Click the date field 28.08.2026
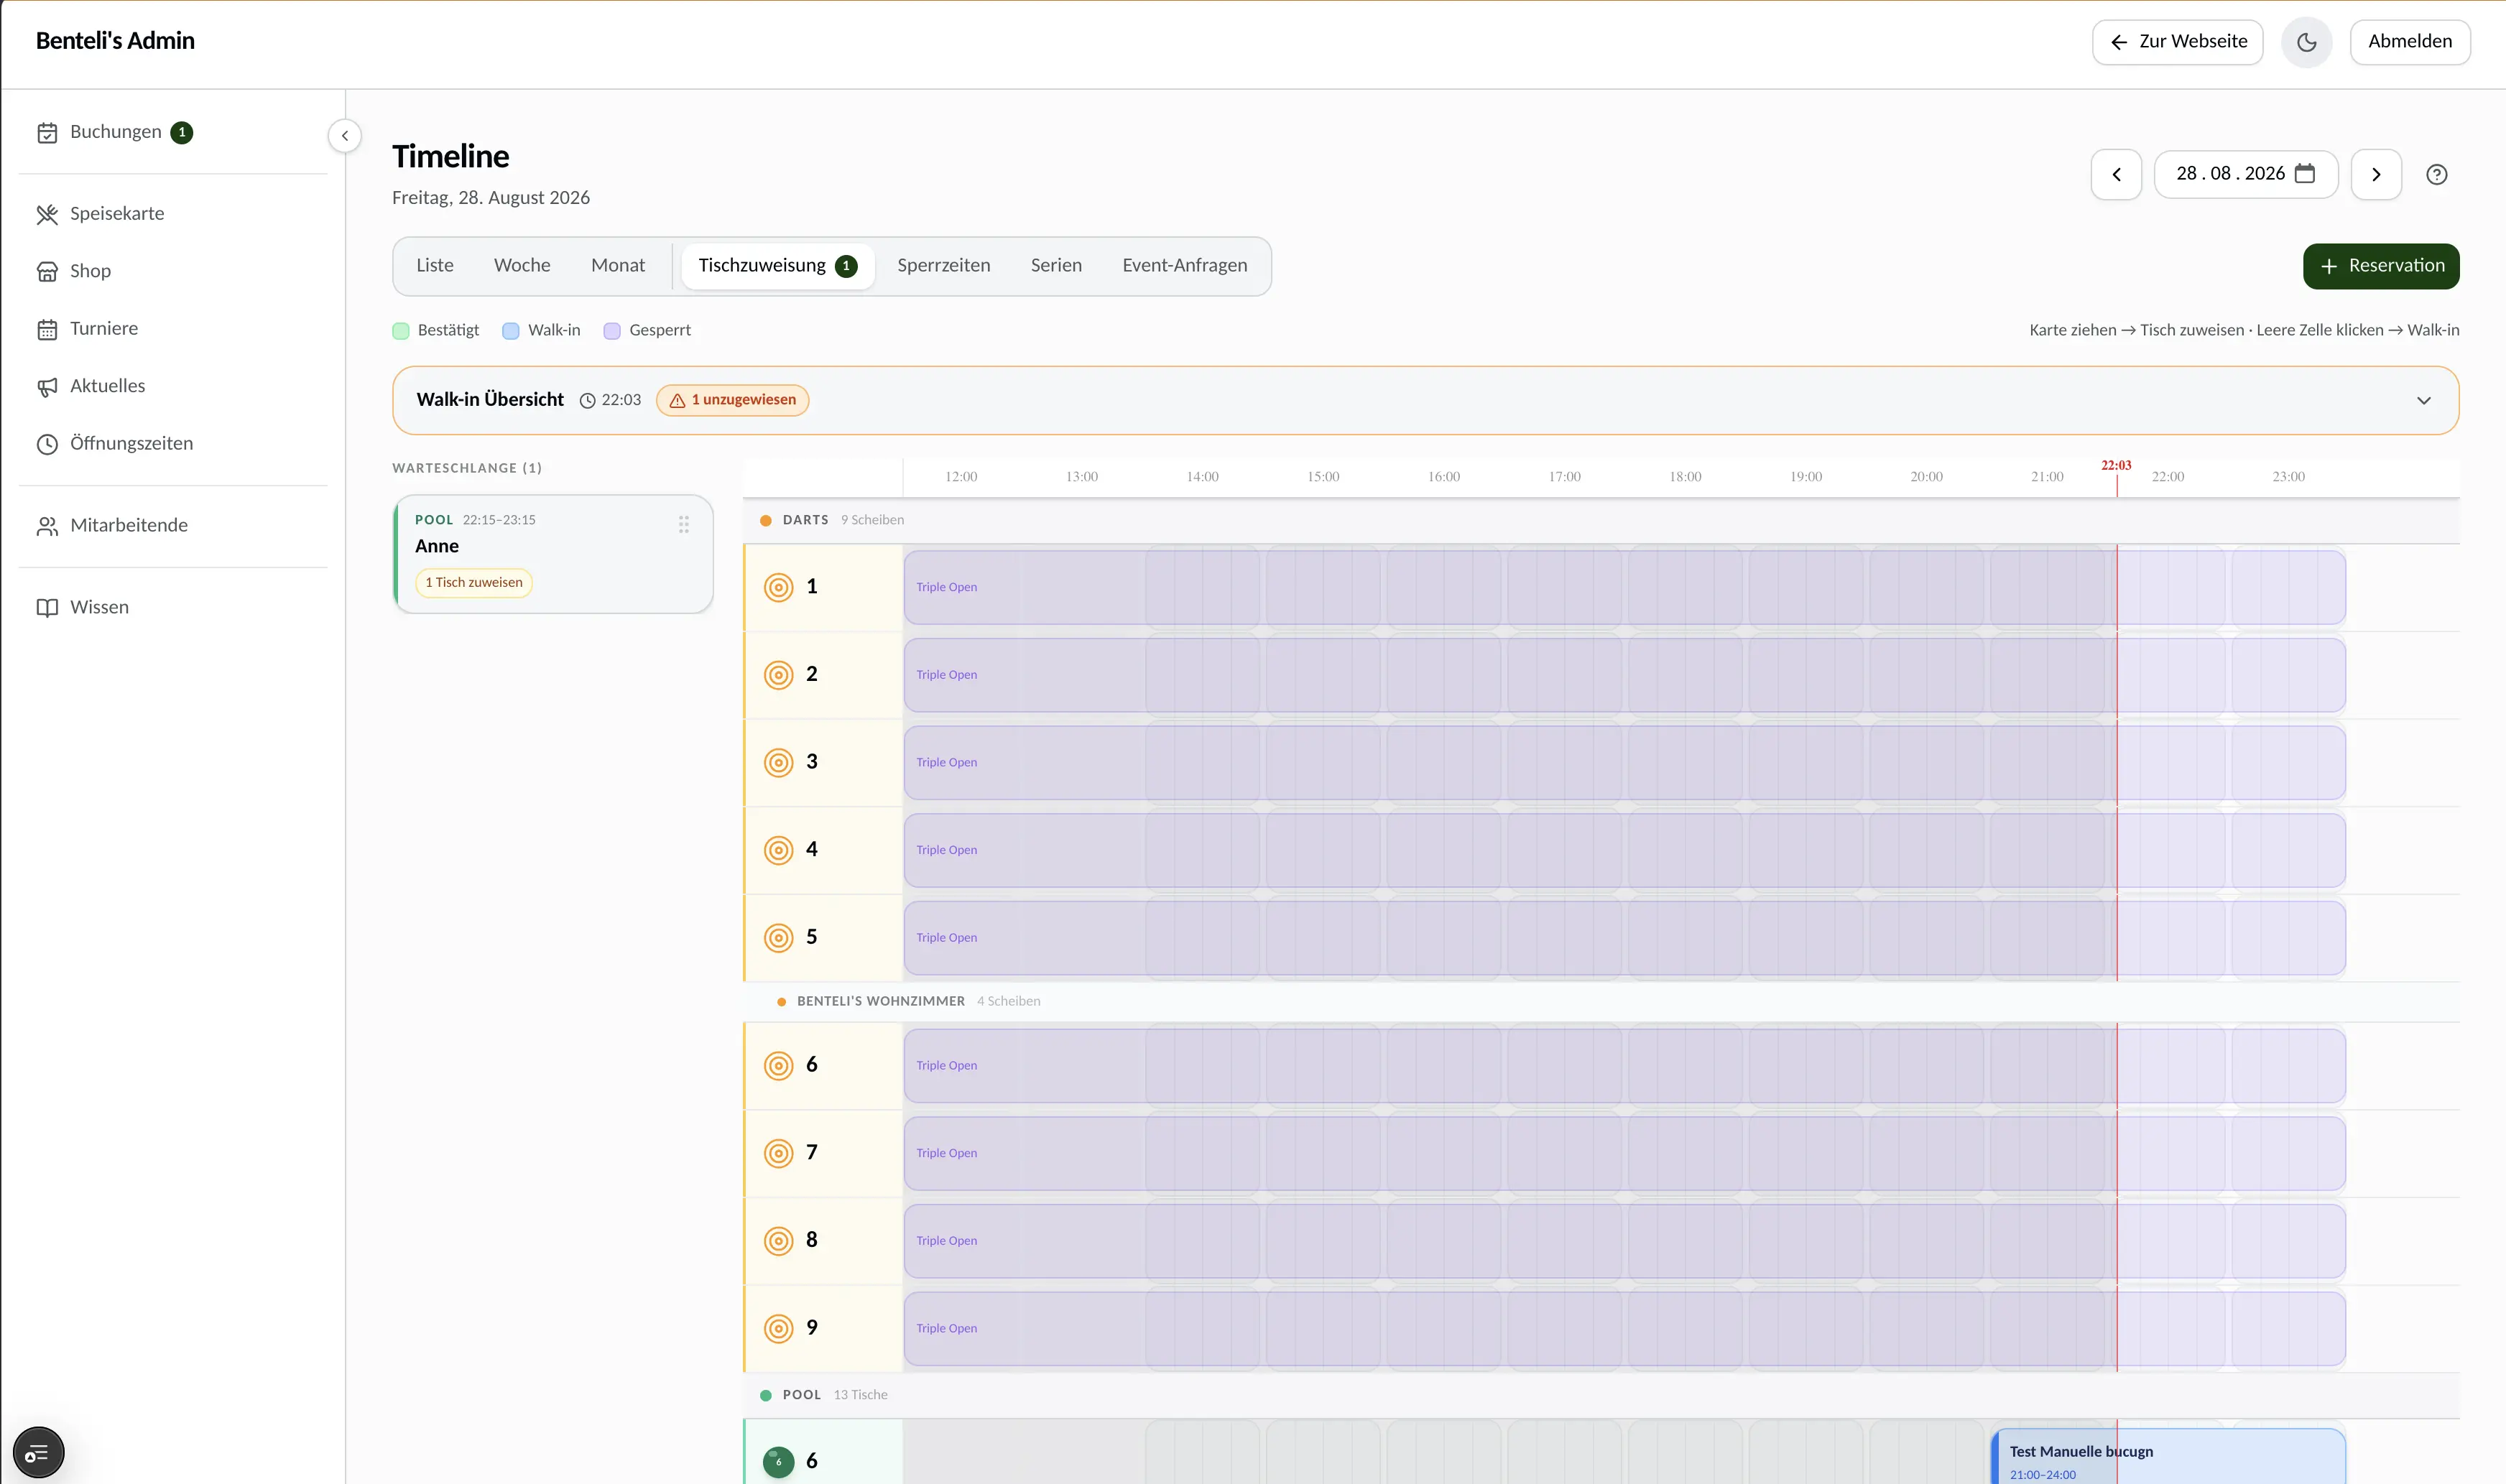The width and height of the screenshot is (2506, 1484). (2246, 175)
